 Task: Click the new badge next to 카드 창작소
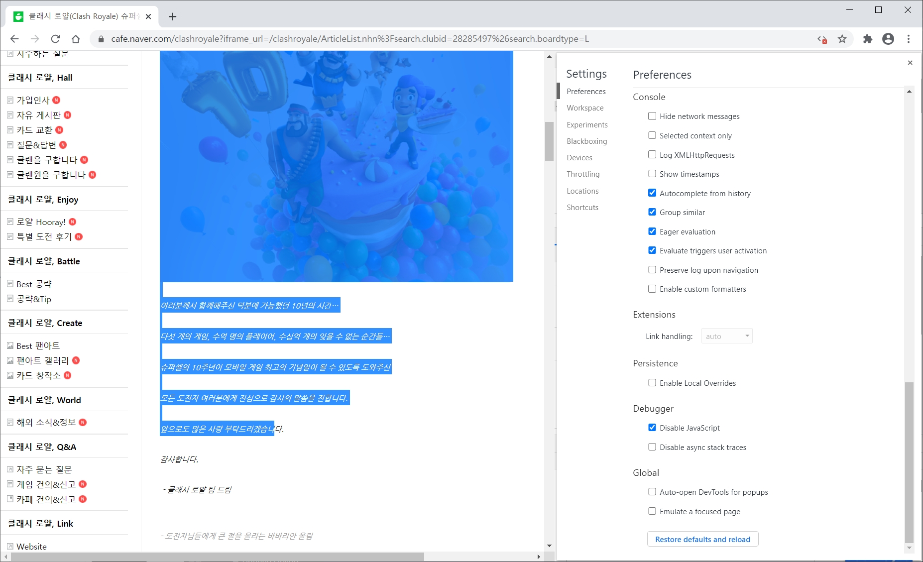click(68, 375)
